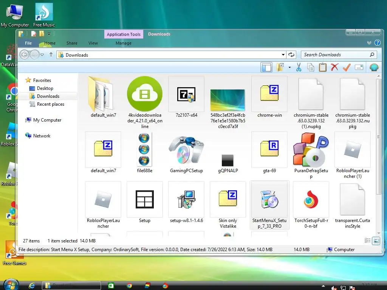This screenshot has height=290, width=387.
Task: Launch Internet Explorer from taskbar
Action: 31,285
